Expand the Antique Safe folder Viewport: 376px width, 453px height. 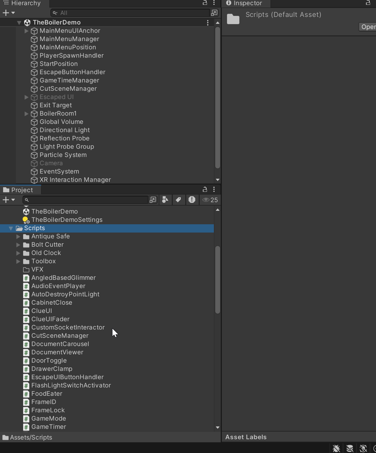pyautogui.click(x=18, y=237)
